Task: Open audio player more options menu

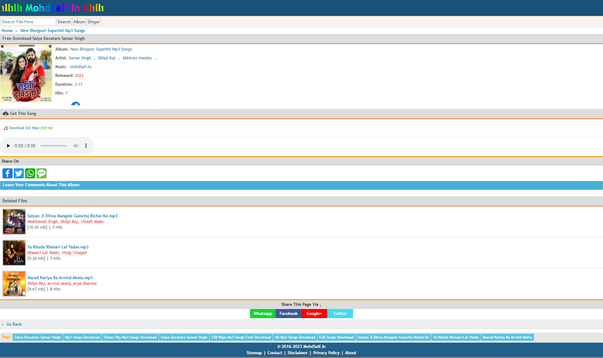Action: [86, 146]
